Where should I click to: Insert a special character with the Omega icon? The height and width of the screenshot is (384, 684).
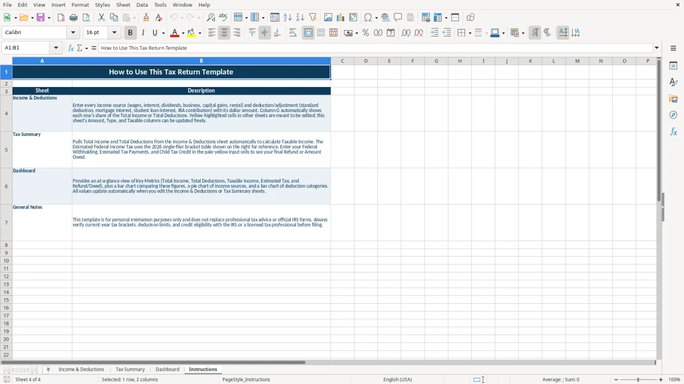coord(368,18)
